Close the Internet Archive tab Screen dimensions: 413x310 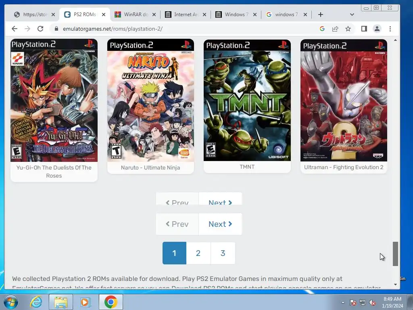(x=204, y=15)
